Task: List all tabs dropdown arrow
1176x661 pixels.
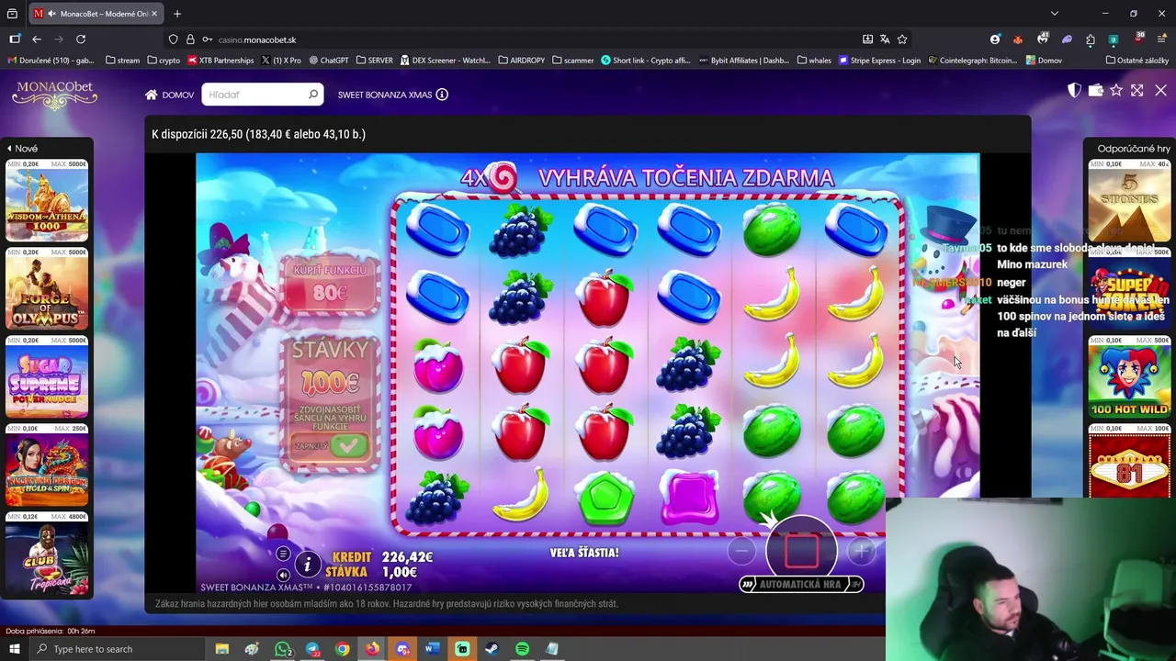Action: click(x=1055, y=14)
